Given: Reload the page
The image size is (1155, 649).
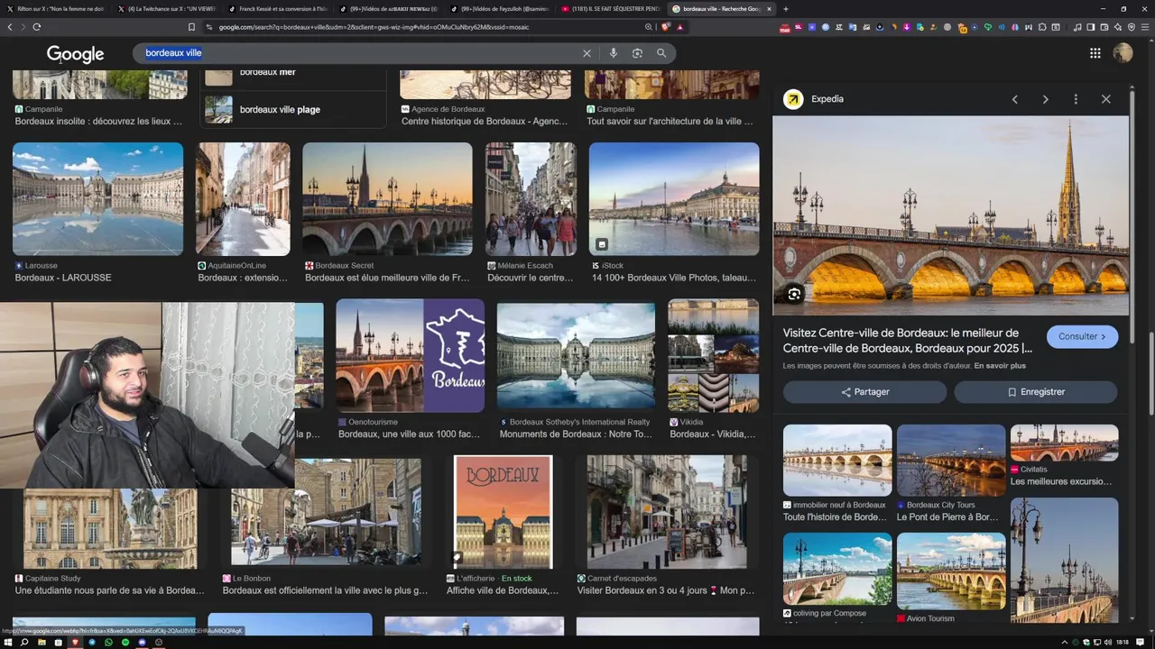Looking at the screenshot, I should [37, 27].
